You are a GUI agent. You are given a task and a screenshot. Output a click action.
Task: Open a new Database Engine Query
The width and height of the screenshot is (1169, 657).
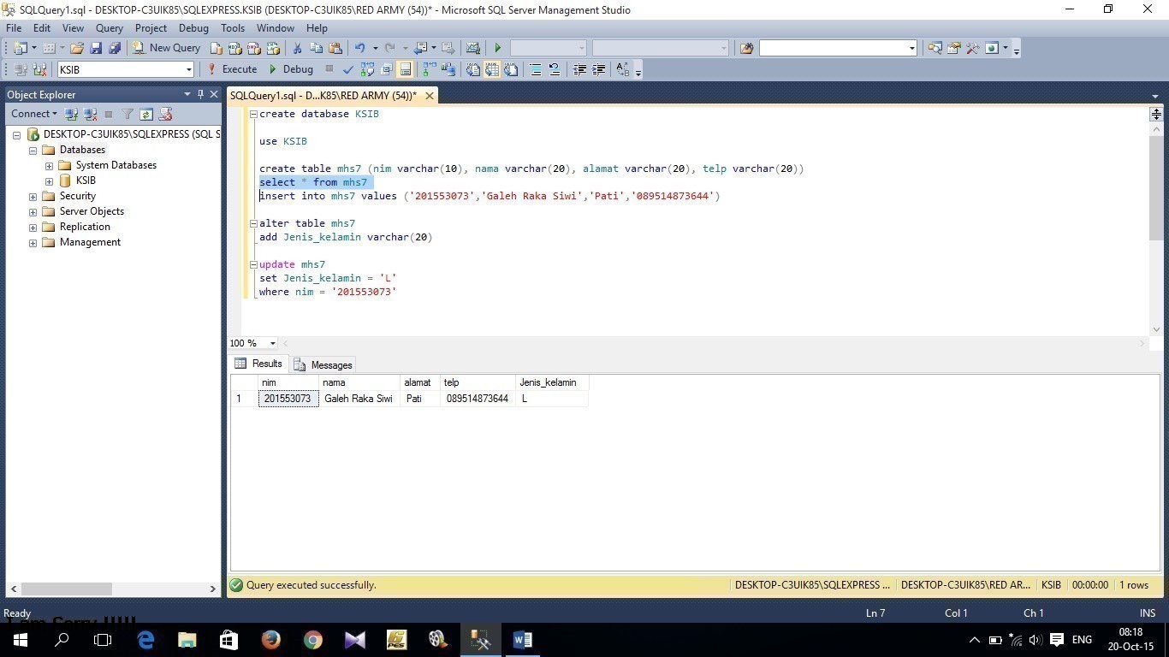(217, 48)
